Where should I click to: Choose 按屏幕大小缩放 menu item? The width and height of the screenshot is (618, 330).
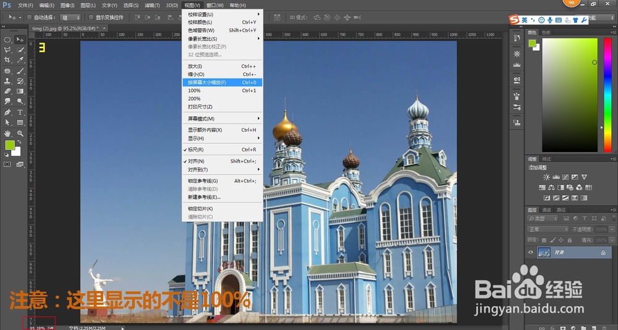click(222, 82)
